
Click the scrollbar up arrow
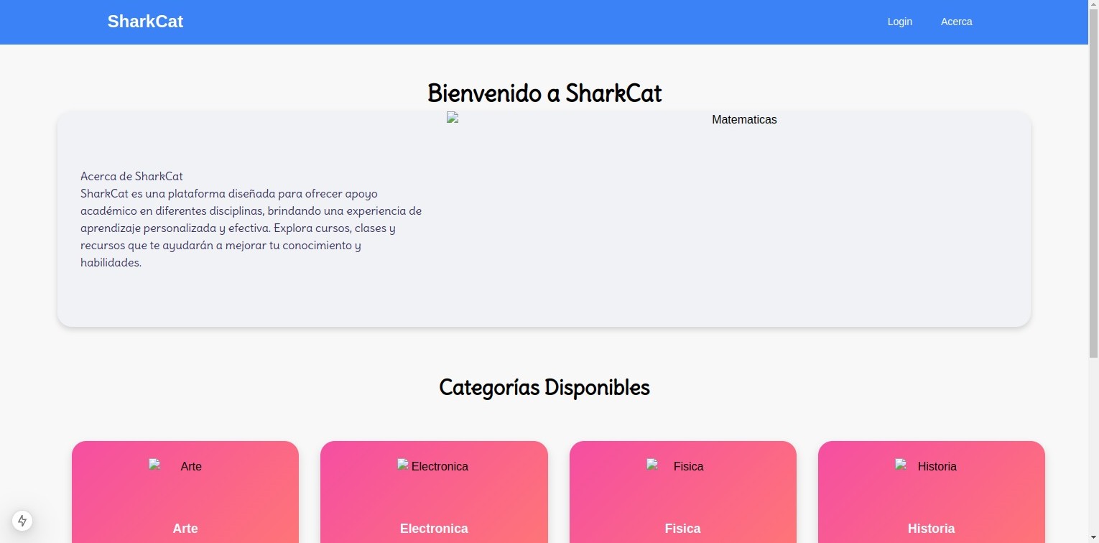(x=1093, y=6)
